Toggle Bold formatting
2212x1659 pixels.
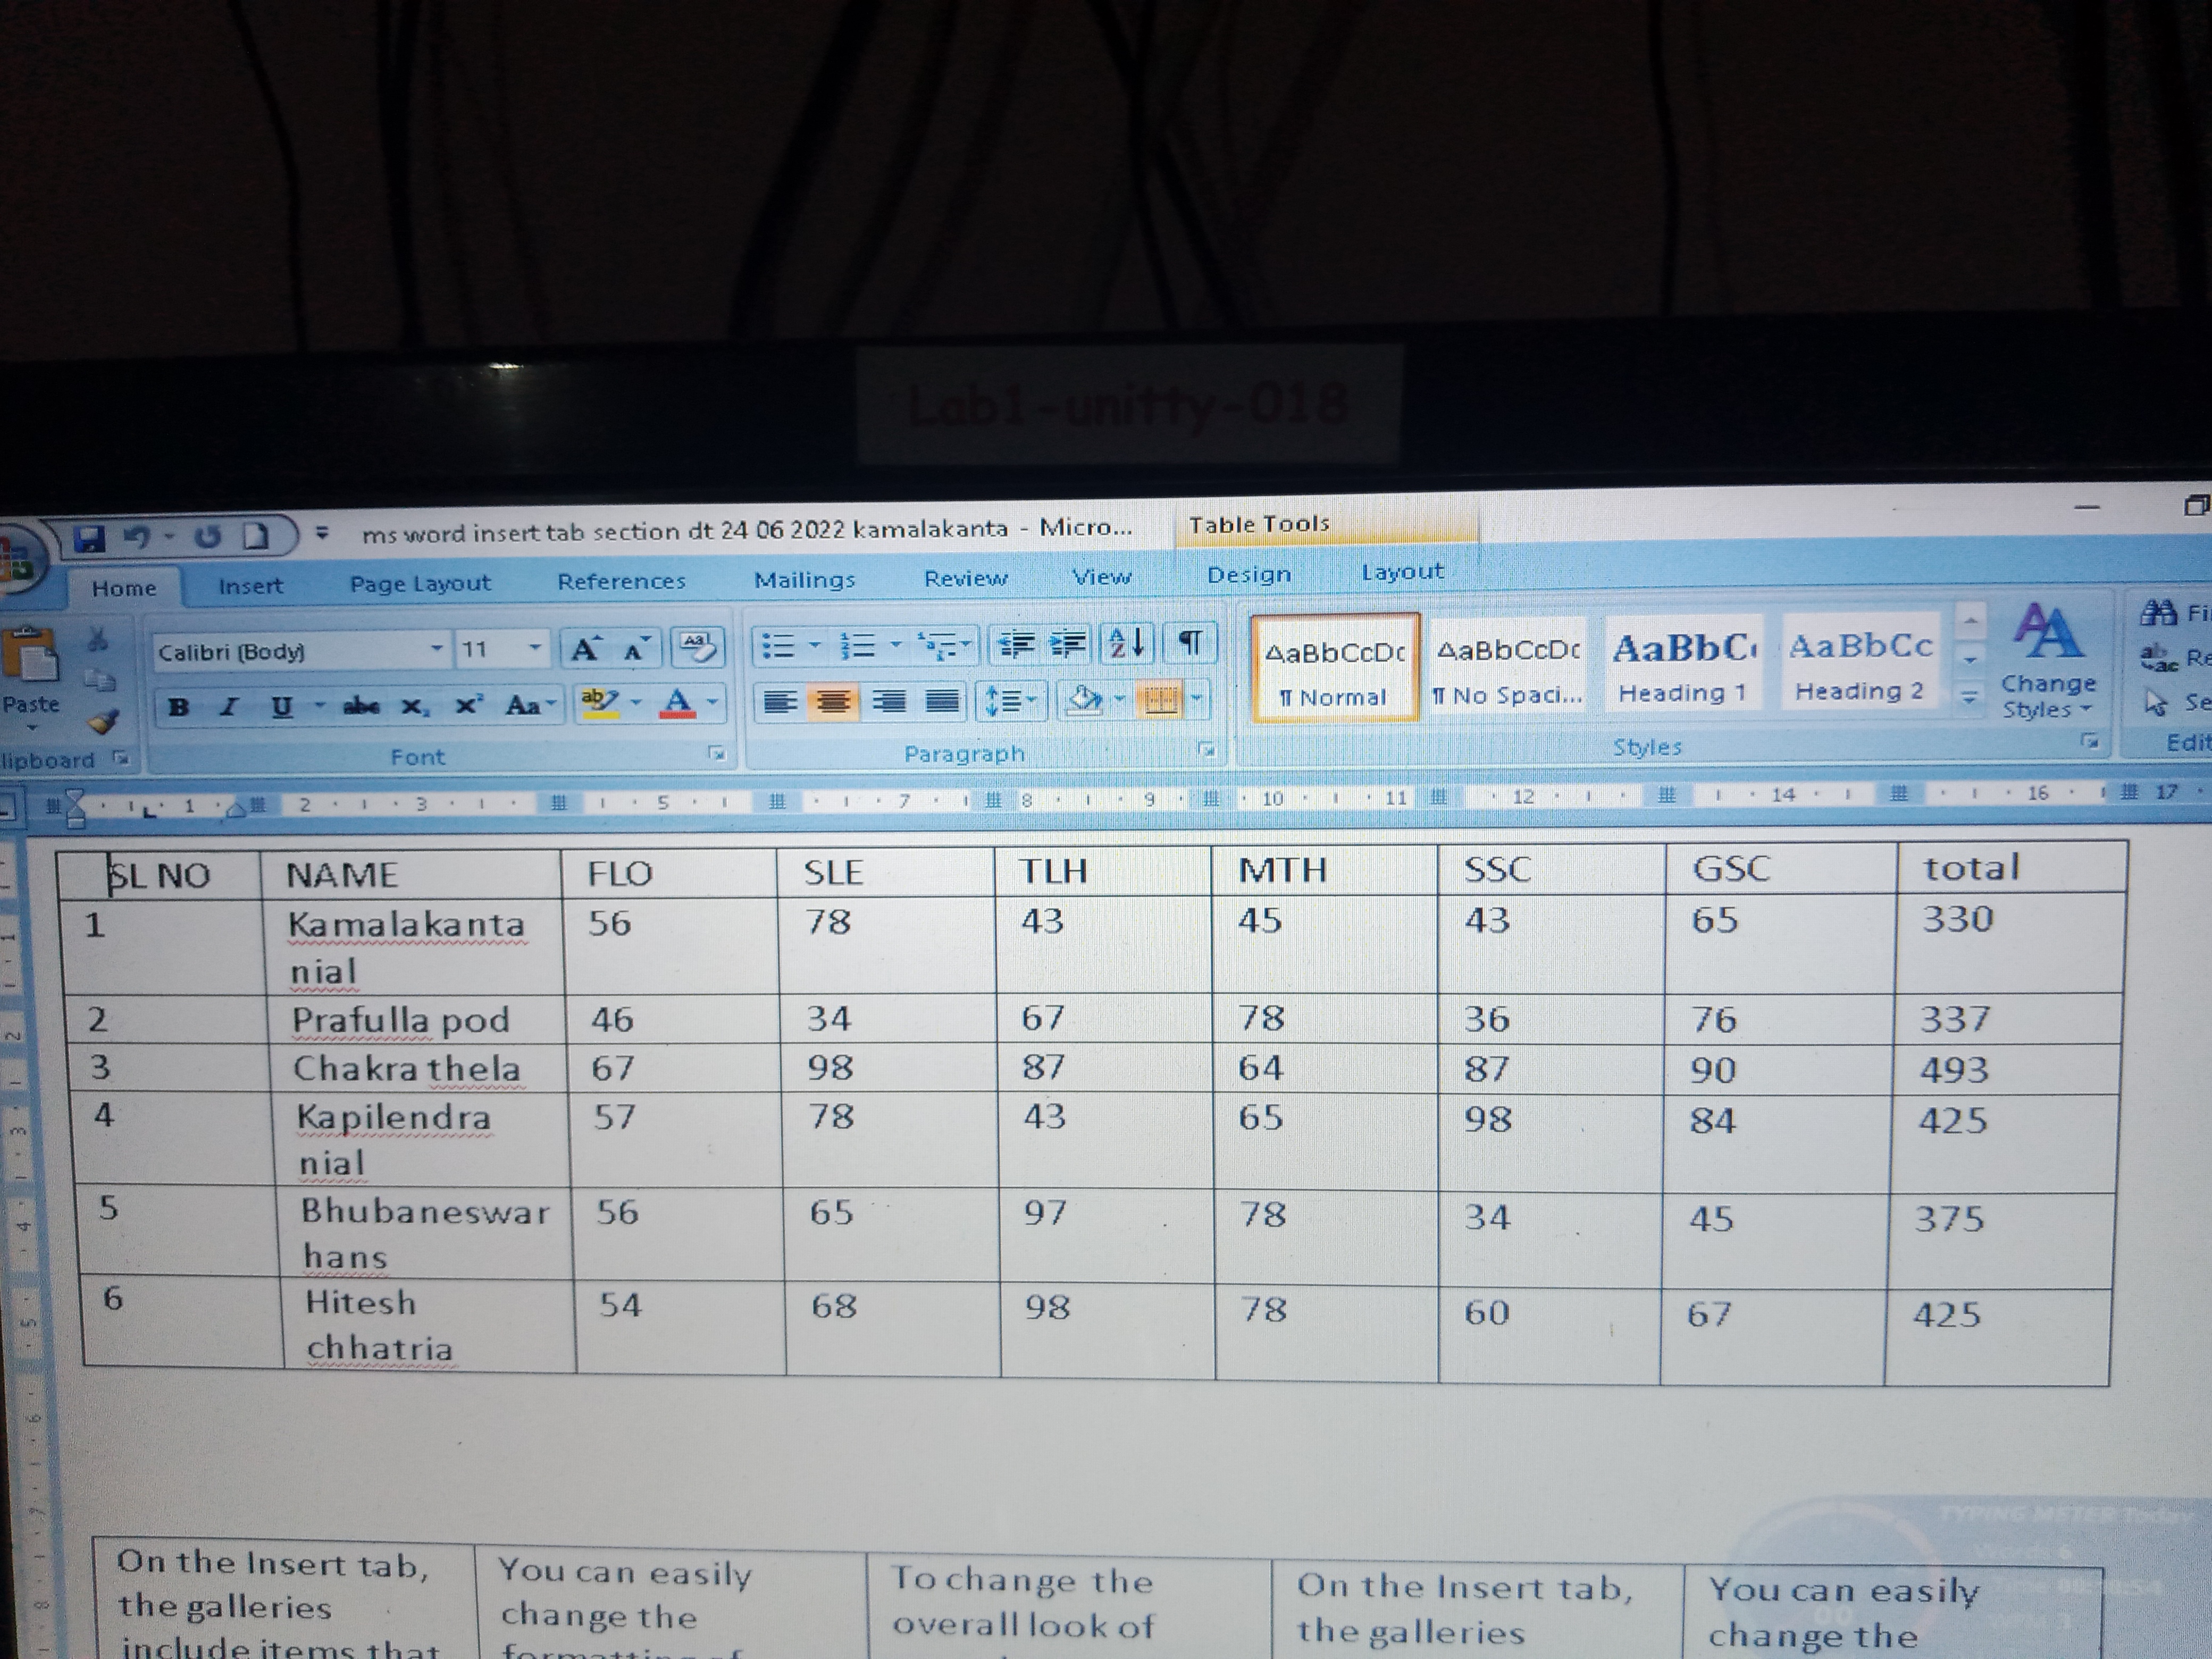click(179, 707)
